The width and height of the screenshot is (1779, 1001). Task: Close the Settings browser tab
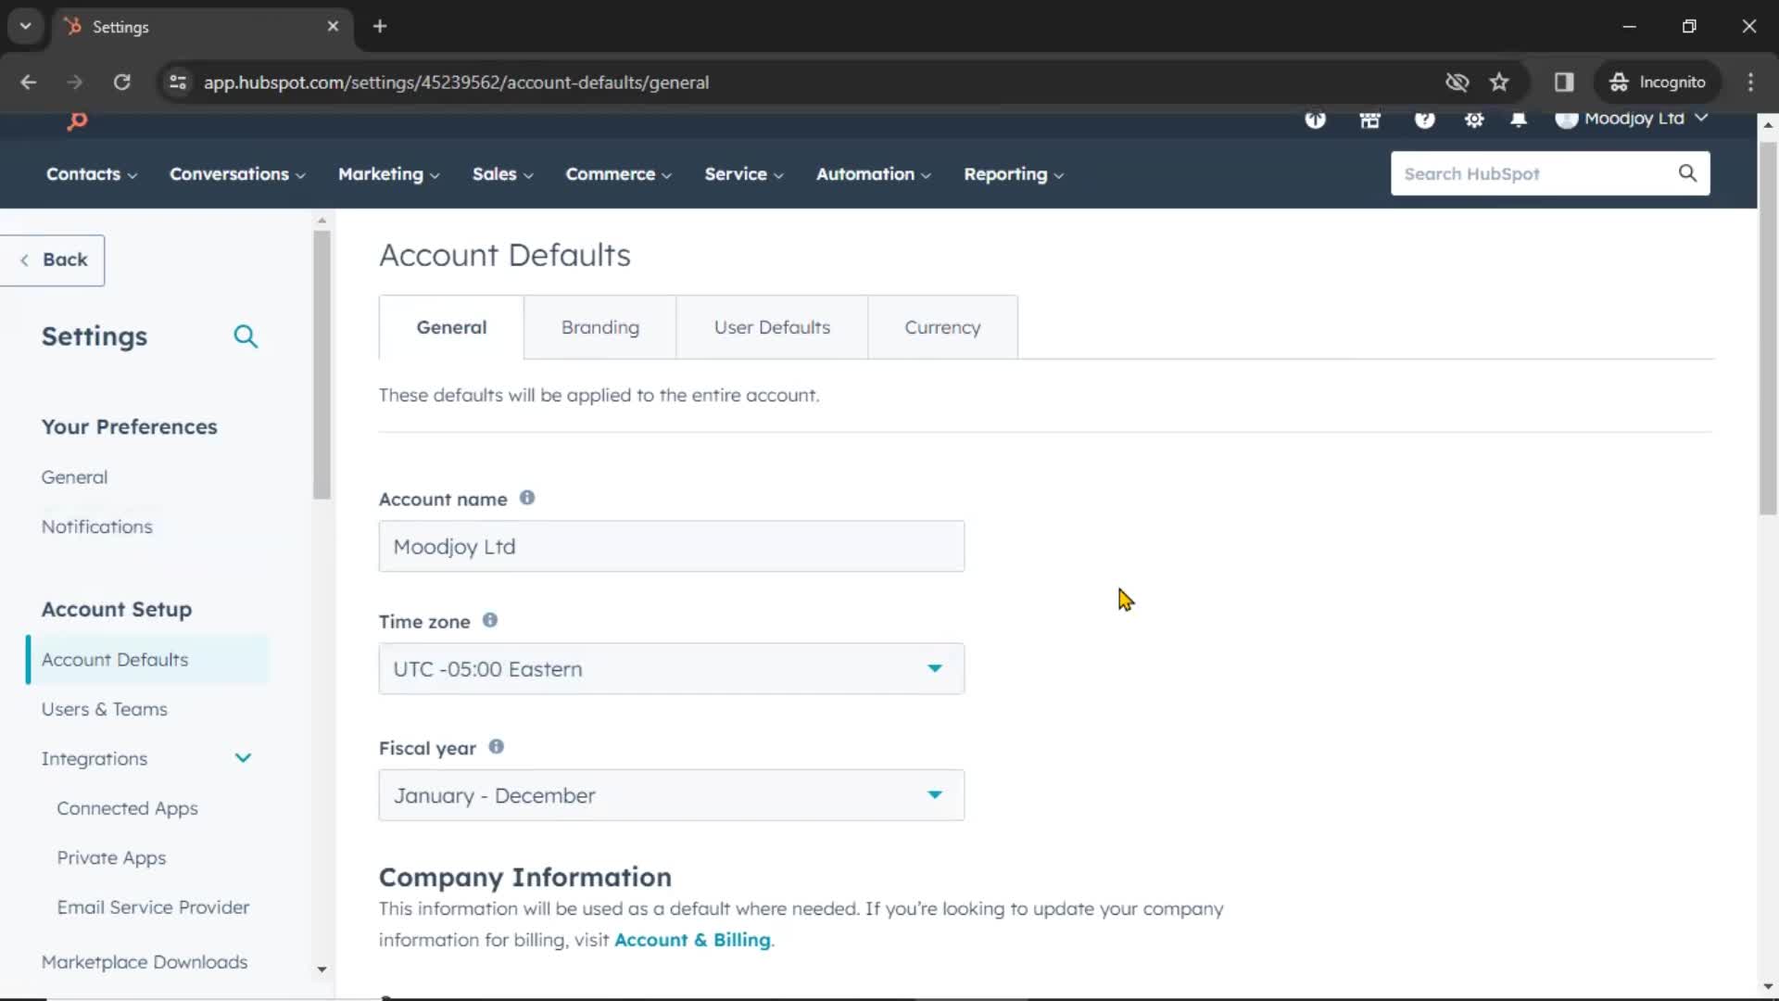(x=333, y=26)
